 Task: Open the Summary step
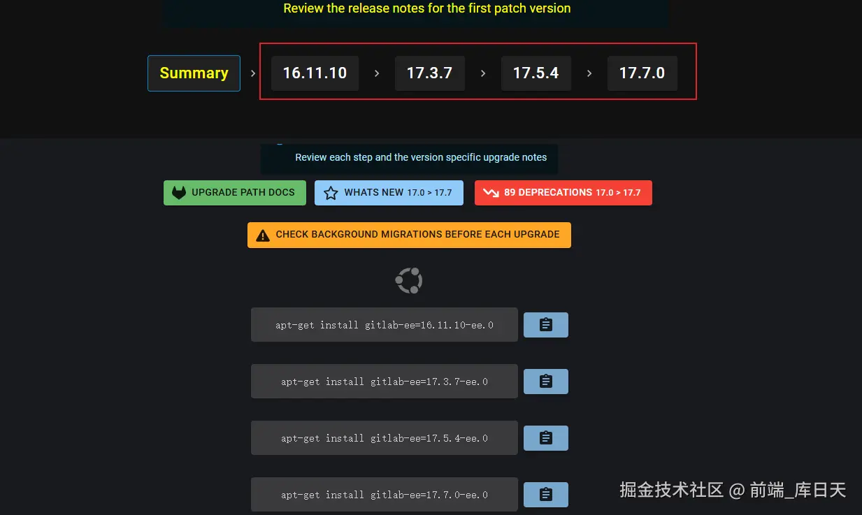click(194, 73)
